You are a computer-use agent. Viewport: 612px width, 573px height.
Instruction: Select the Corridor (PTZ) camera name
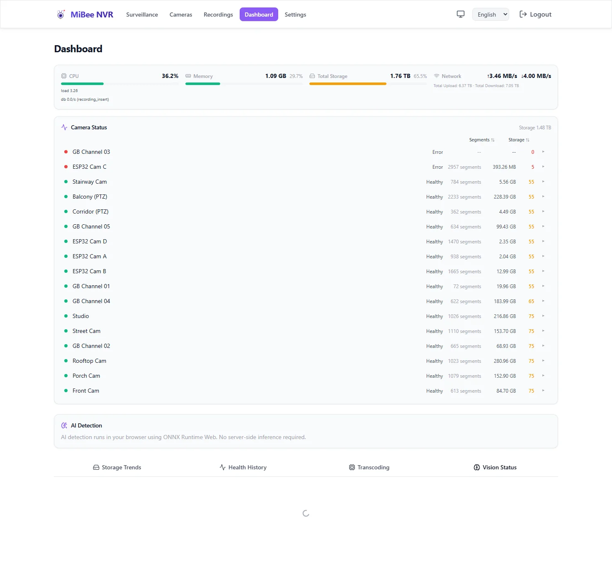pos(90,211)
